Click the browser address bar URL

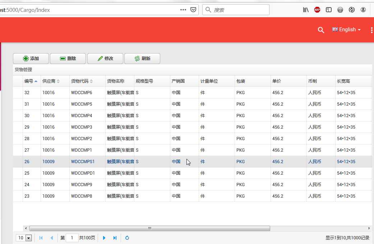tap(25, 10)
